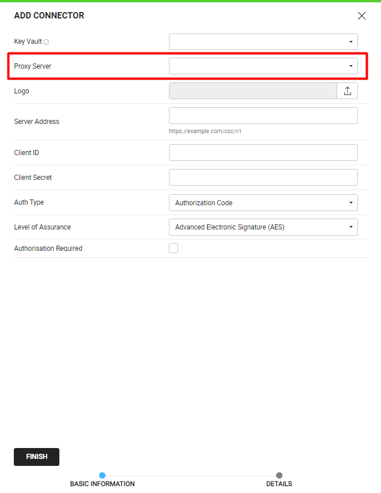Click the Details step dot

(x=279, y=475)
